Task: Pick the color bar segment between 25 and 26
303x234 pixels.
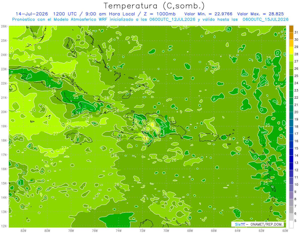Action: click(x=291, y=72)
